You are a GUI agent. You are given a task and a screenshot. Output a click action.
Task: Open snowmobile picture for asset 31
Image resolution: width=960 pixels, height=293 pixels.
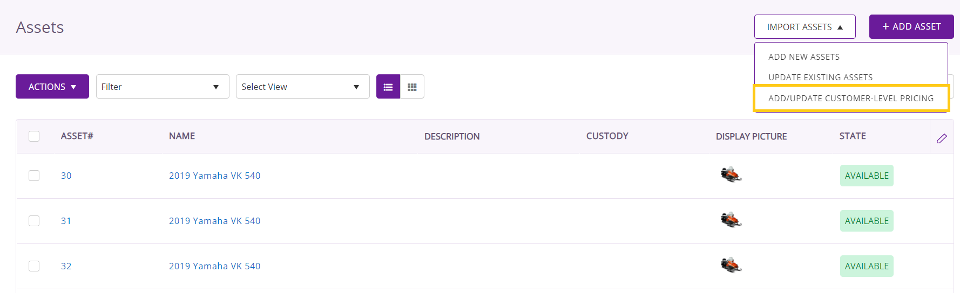[x=731, y=220]
